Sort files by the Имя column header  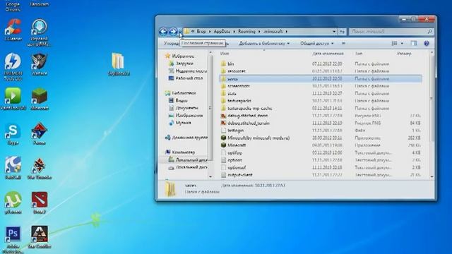(x=225, y=54)
